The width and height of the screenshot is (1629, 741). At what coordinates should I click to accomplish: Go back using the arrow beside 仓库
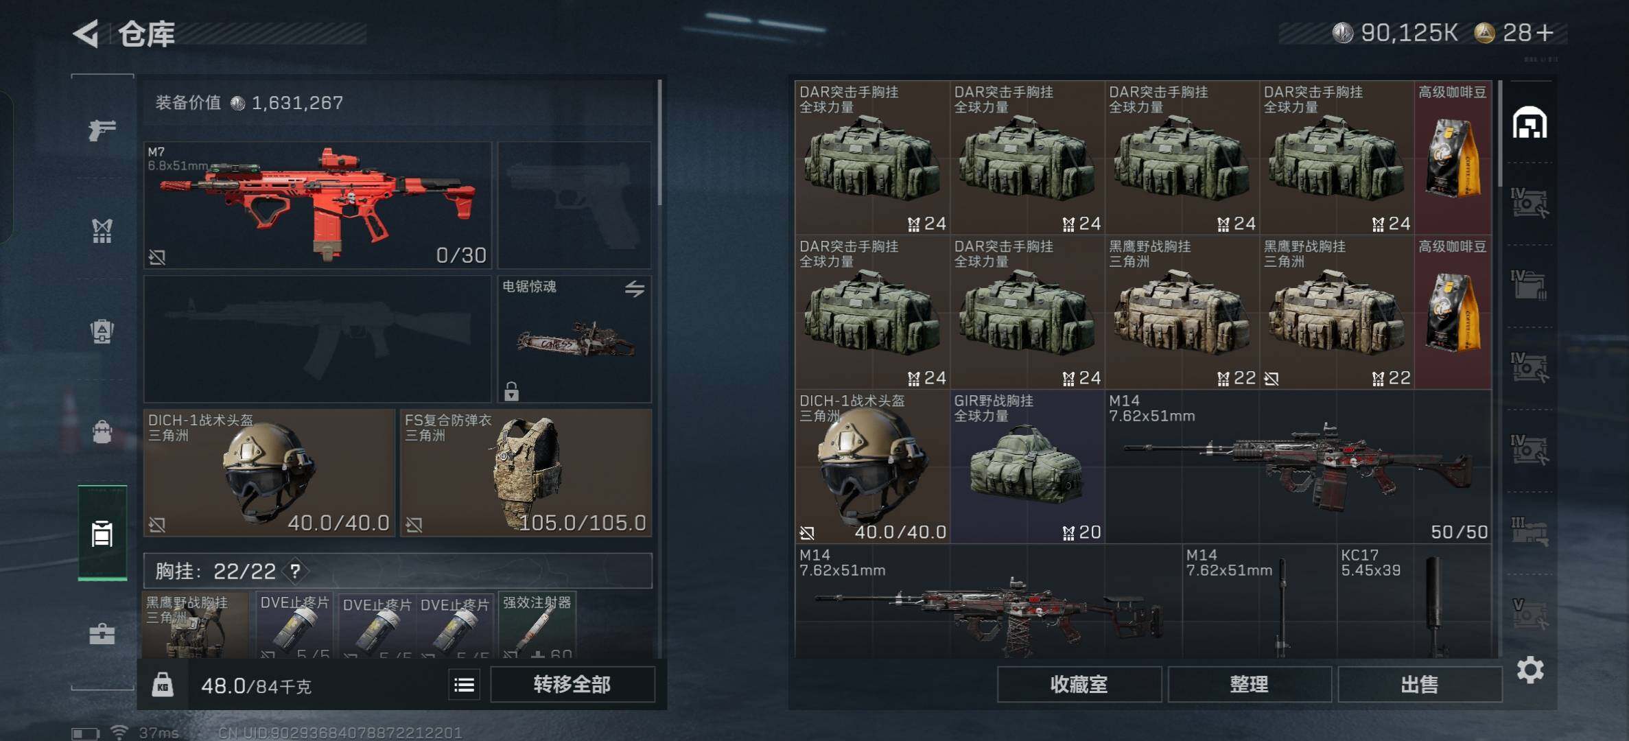[x=87, y=33]
